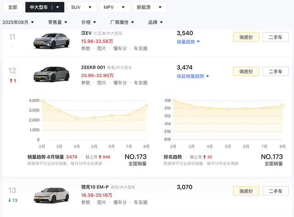This screenshot has height=217, width=294.
Task: Open the 价格 filter menu
Action: click(x=89, y=22)
